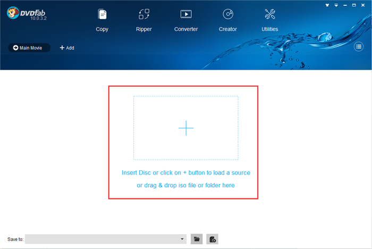Expand the Save to dropdown arrow

click(183, 239)
